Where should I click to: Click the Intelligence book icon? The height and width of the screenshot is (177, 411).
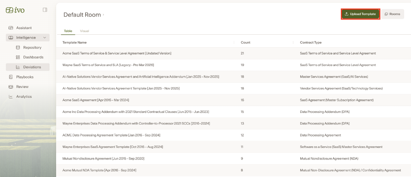(11, 38)
